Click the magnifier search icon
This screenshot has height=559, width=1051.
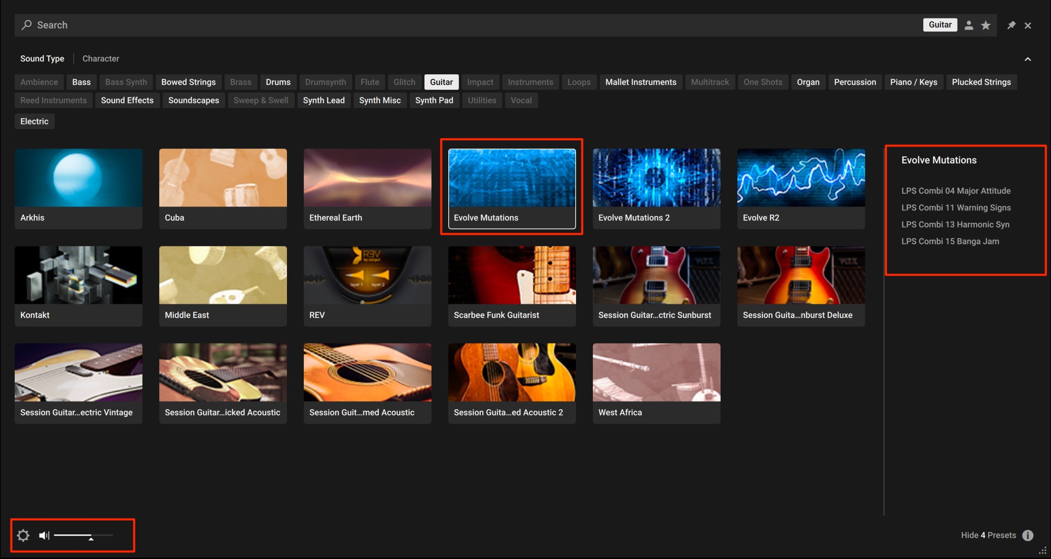(x=27, y=25)
